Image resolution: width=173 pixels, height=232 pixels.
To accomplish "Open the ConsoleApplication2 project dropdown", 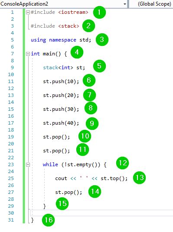I will 64,4.
